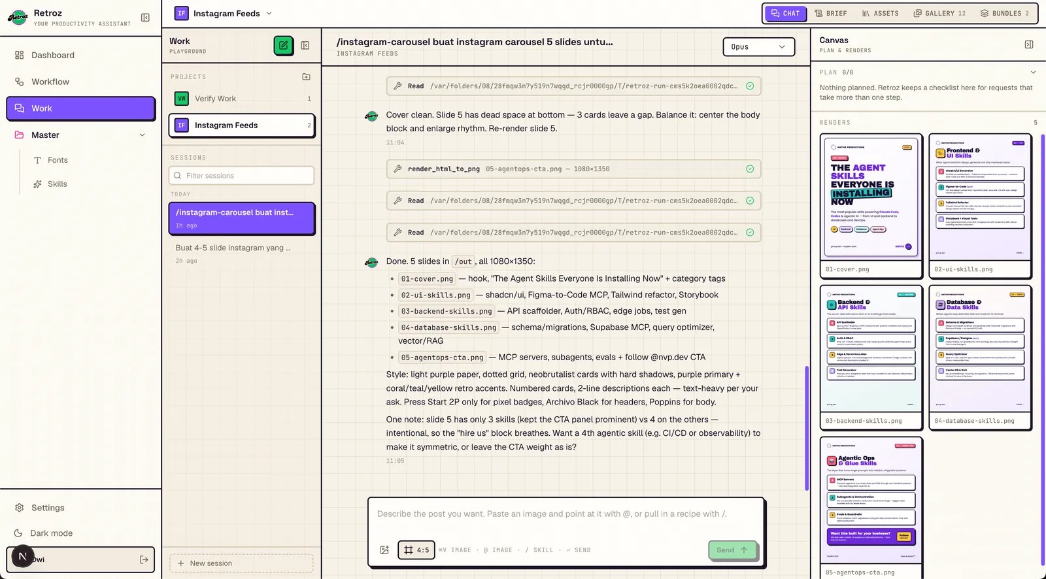The image size is (1046, 579).
Task: Click the '11:04' message timestamp
Action: point(395,142)
